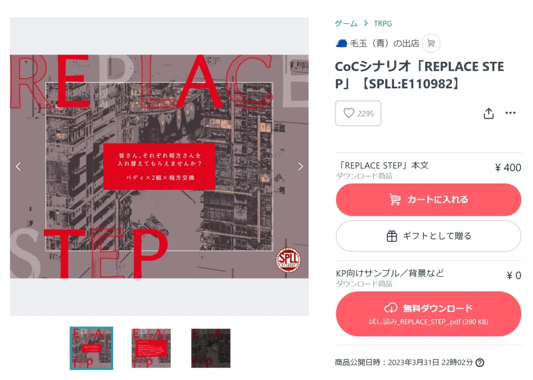Click the heart favorite icon with 2295

[358, 113]
